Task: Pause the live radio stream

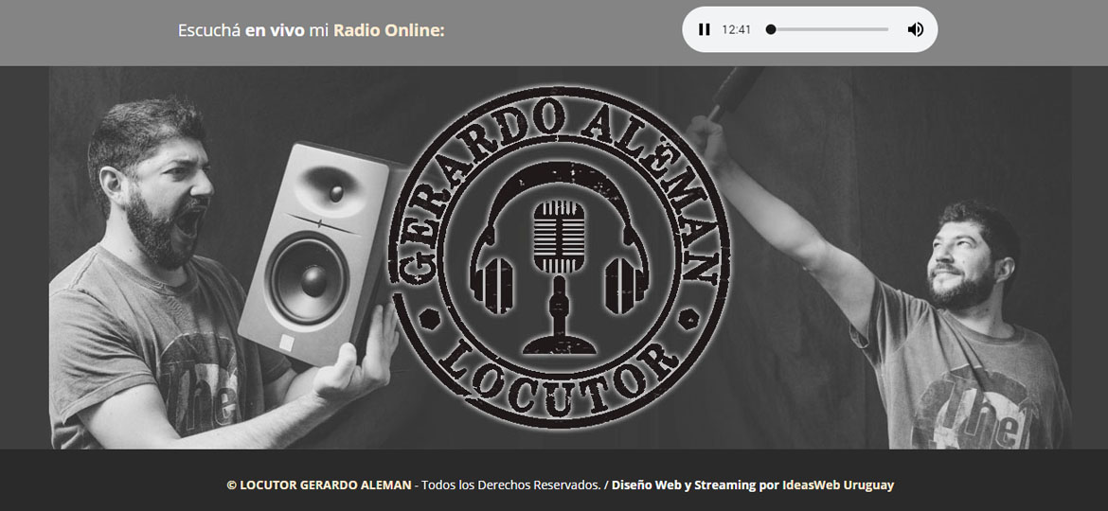Action: pyautogui.click(x=704, y=29)
